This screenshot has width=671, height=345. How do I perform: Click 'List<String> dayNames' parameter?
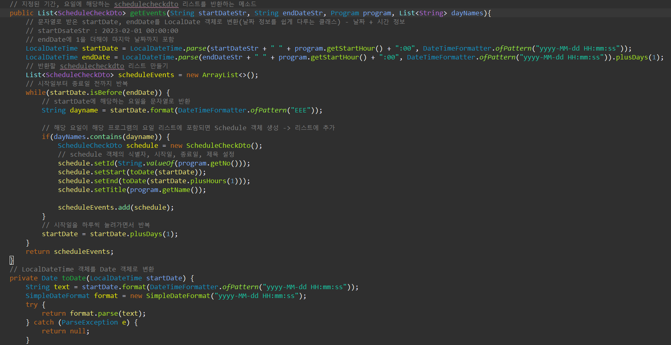point(441,13)
